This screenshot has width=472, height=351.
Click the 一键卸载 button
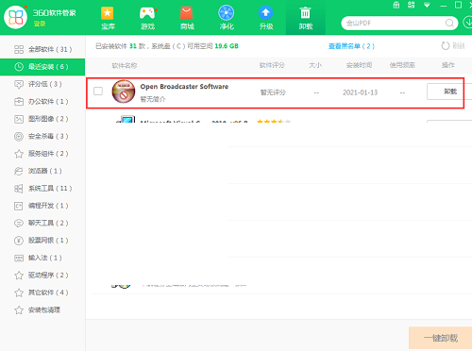[440, 338]
